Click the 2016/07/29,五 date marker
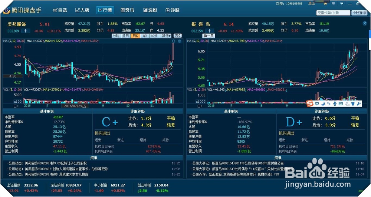 click(75, 106)
